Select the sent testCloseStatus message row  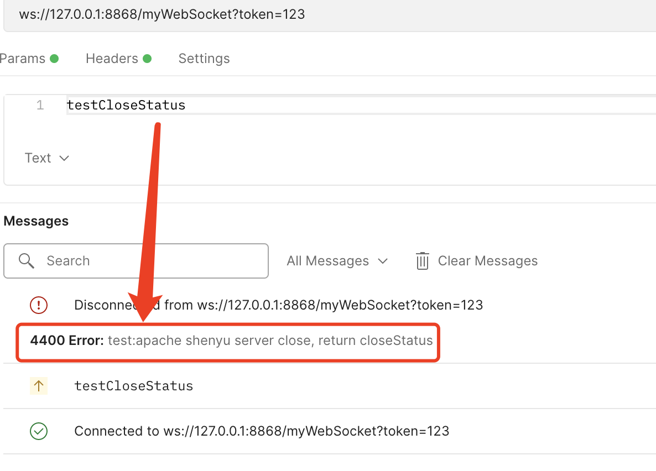pos(330,386)
